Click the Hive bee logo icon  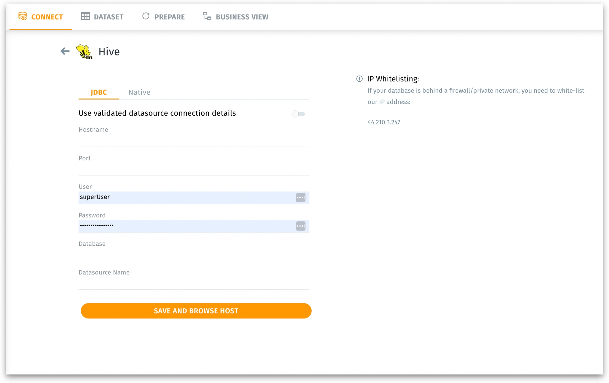pos(84,52)
